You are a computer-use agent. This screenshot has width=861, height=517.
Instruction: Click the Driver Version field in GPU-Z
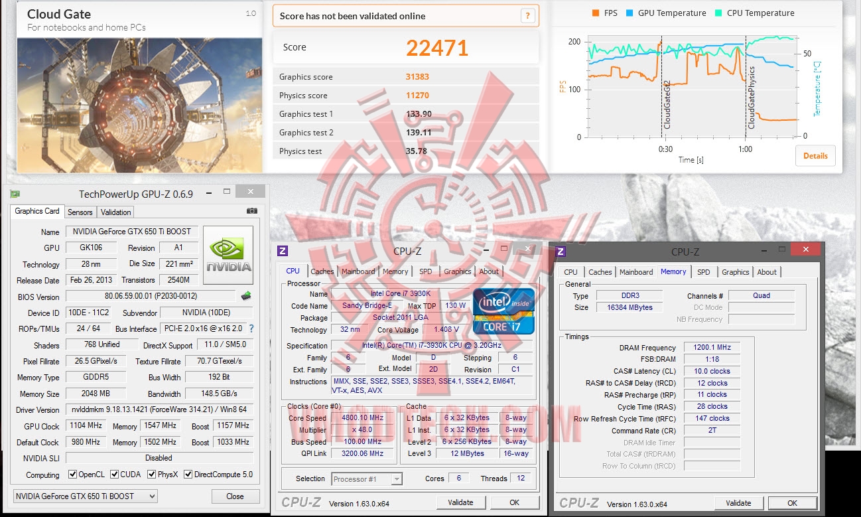pyautogui.click(x=159, y=409)
